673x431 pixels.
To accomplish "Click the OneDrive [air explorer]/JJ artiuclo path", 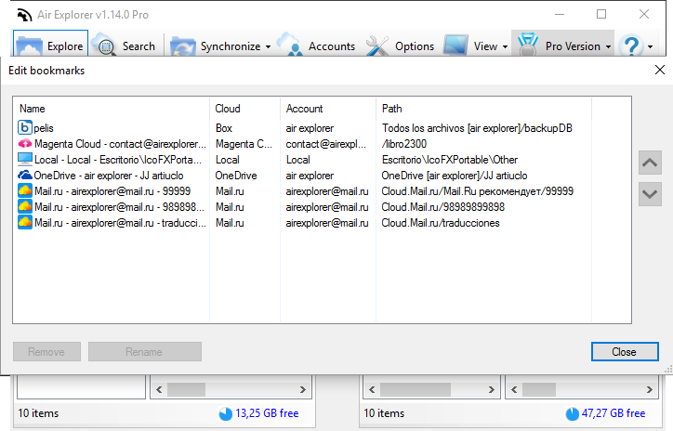I will pyautogui.click(x=455, y=176).
